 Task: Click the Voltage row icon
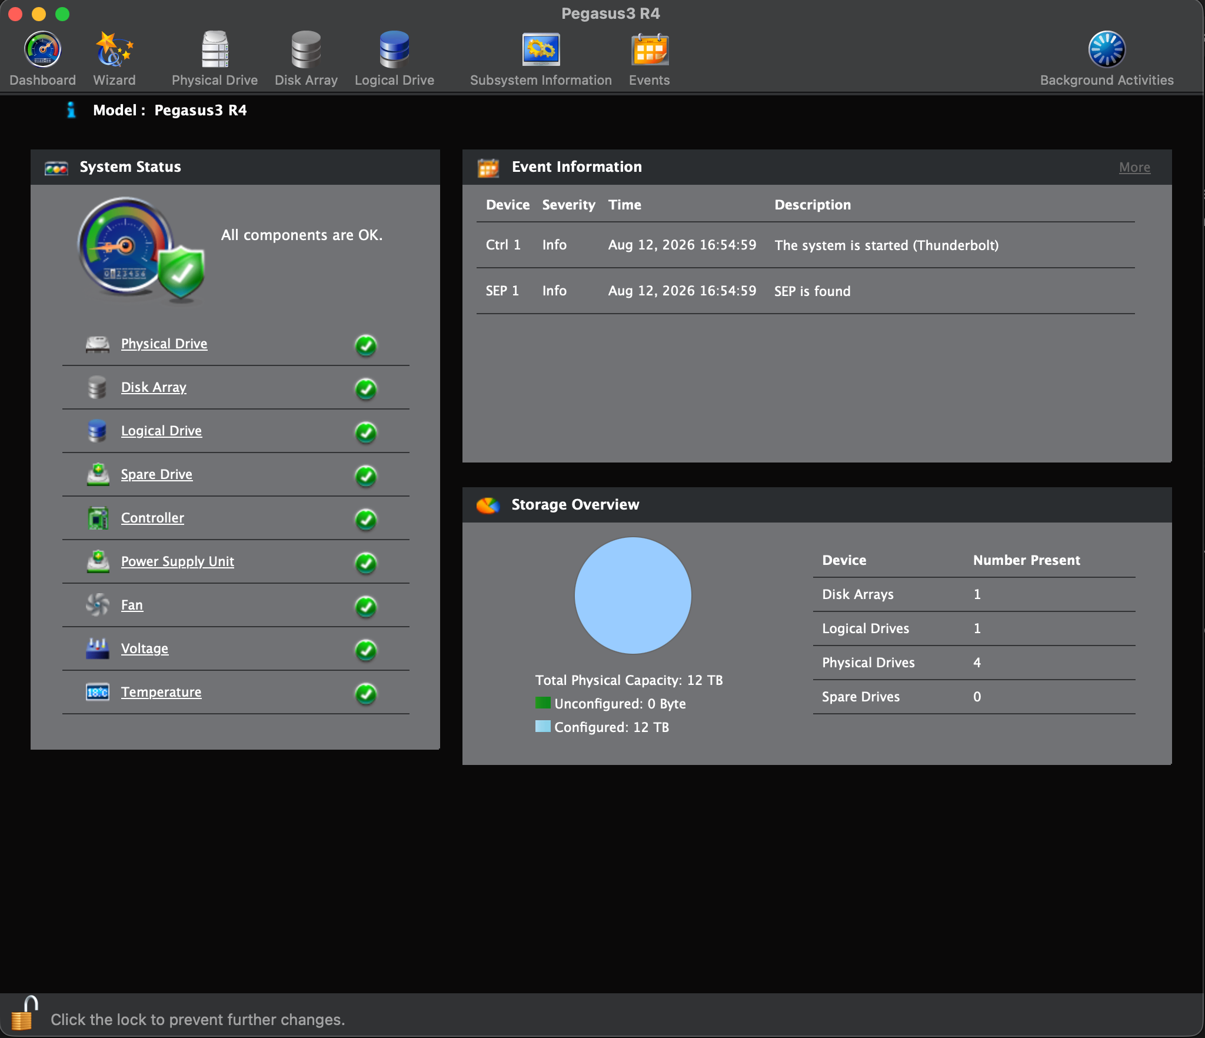click(x=98, y=648)
